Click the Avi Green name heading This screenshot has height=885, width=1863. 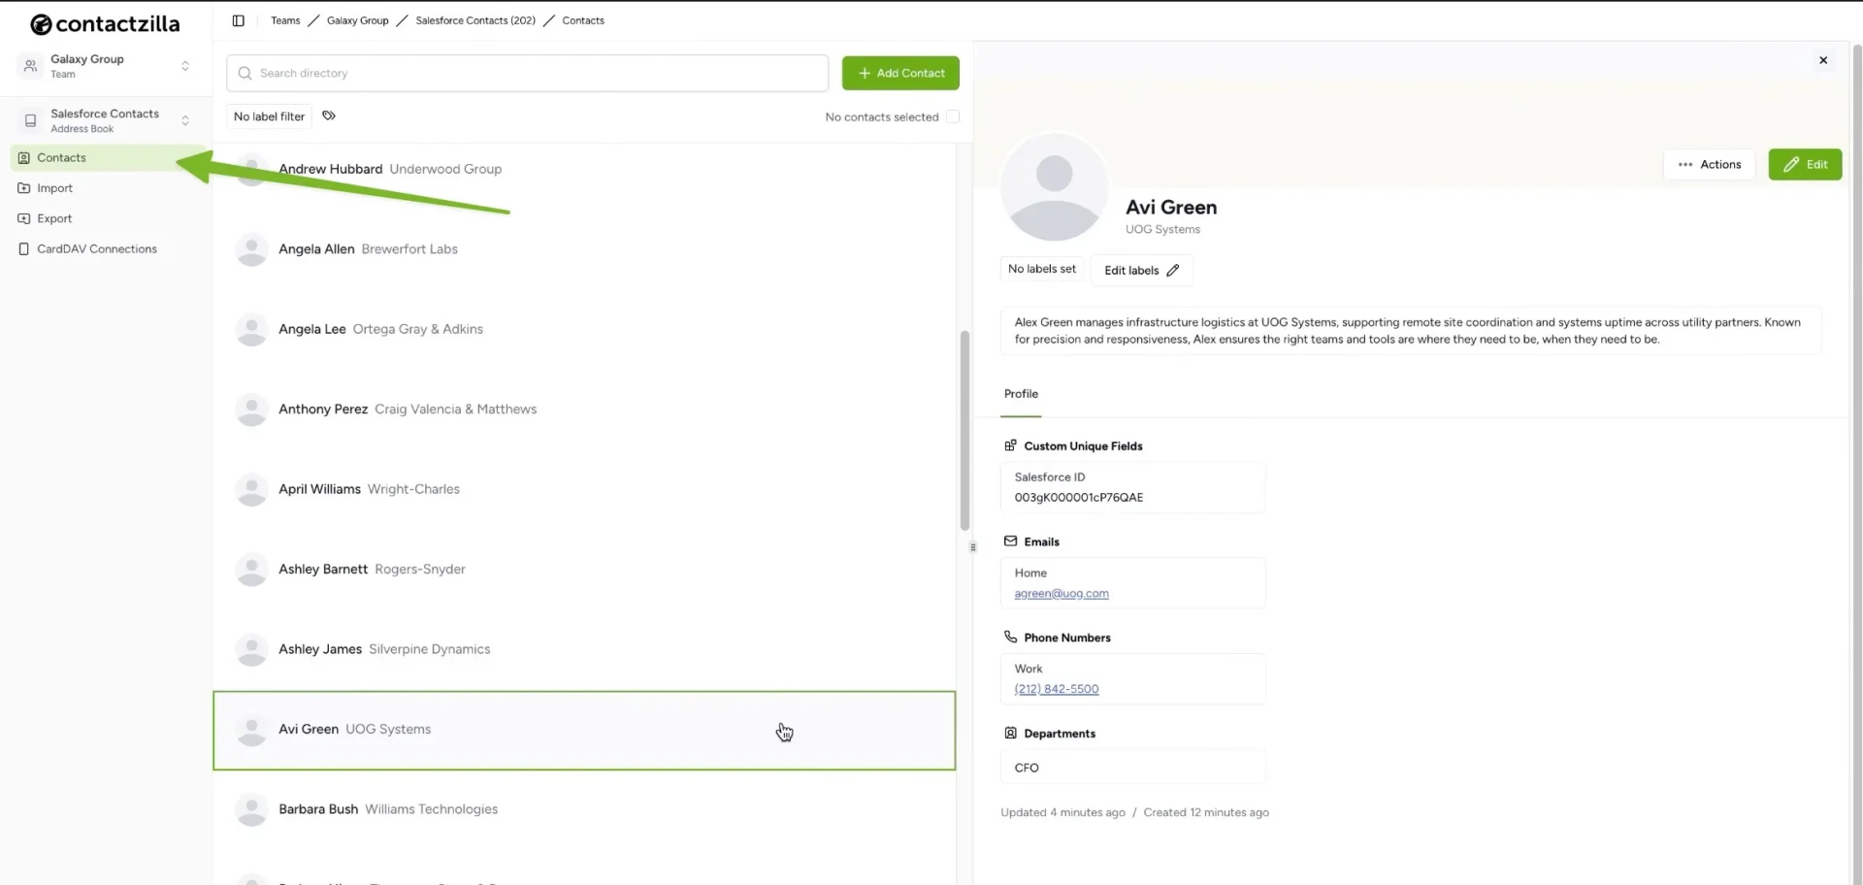click(1171, 207)
